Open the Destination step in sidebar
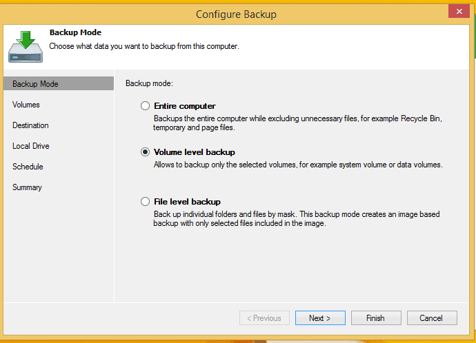This screenshot has width=476, height=343. pos(30,125)
